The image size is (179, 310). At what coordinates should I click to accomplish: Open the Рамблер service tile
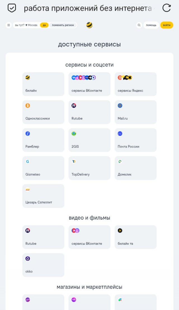coord(43,140)
